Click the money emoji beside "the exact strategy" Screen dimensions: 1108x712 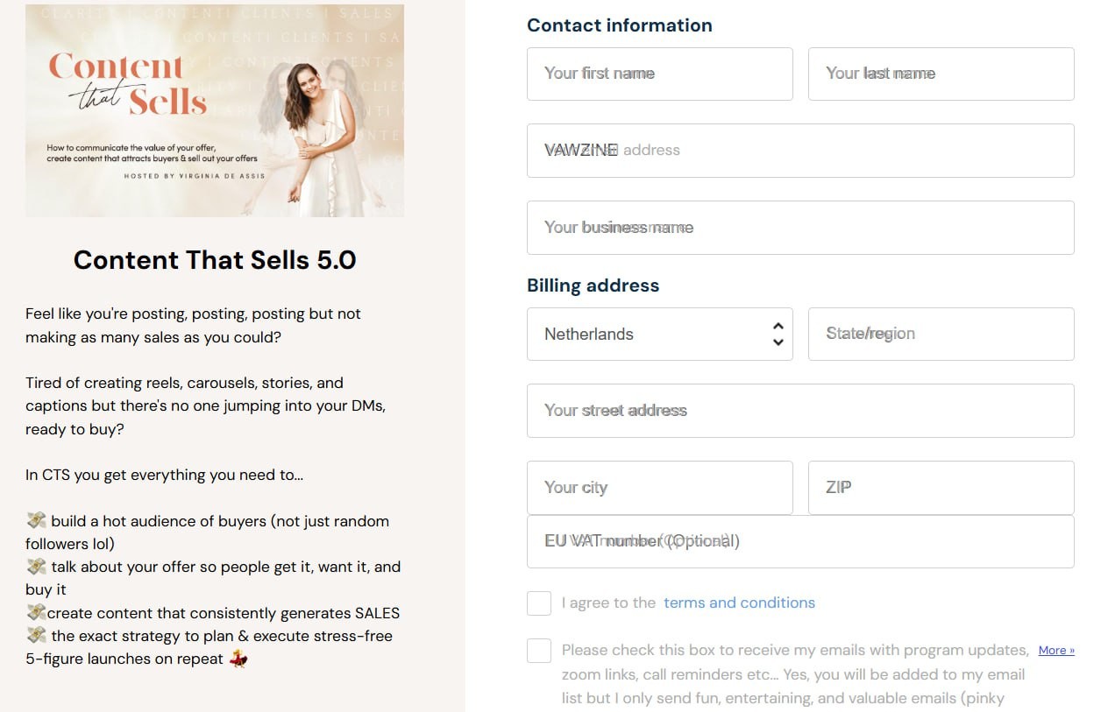click(x=36, y=635)
